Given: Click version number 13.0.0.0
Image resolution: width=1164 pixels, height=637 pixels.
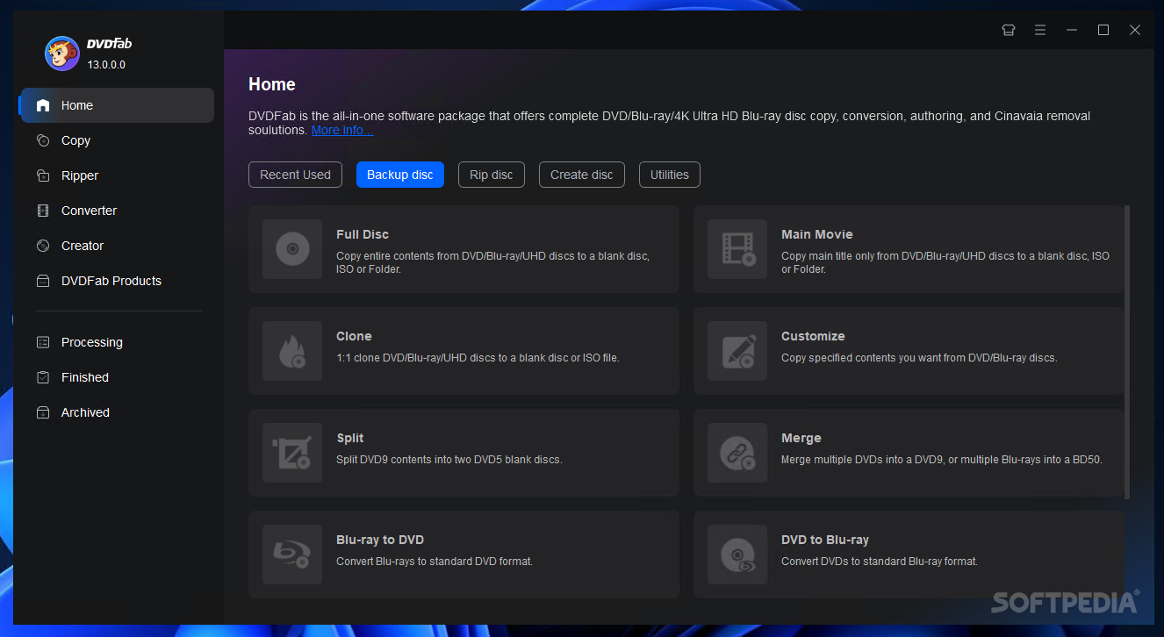Looking at the screenshot, I should click(106, 65).
